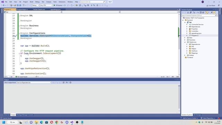The image size is (222, 125).
Task: Collapse the DAL region on line 17
Action: coord(19,16)
